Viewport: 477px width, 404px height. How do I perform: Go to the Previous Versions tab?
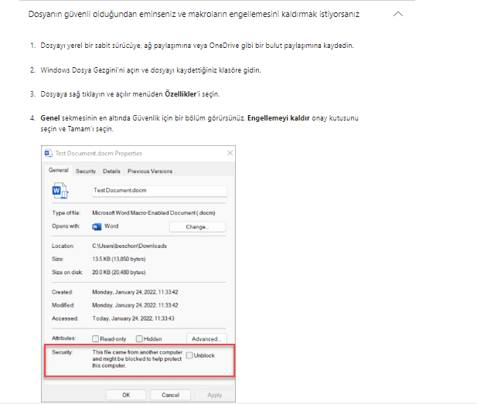point(150,171)
